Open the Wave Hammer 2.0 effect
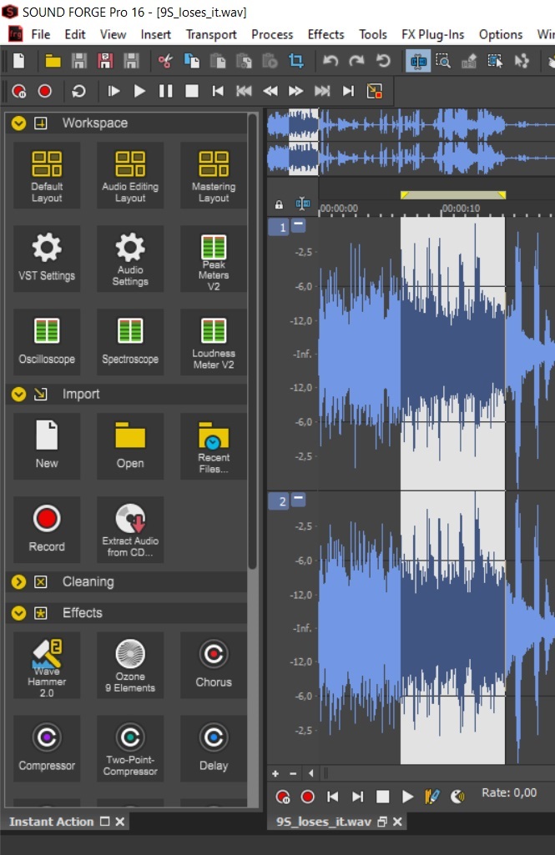The height and width of the screenshot is (855, 555). coord(47,664)
